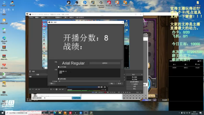Open settings gear on the Douyu danmu panel

pos(200,61)
